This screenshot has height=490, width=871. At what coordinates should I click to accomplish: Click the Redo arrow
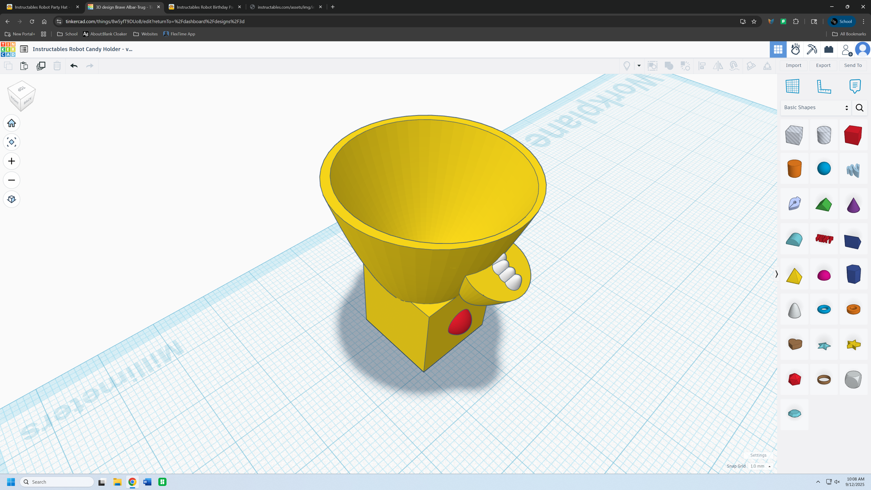point(90,66)
